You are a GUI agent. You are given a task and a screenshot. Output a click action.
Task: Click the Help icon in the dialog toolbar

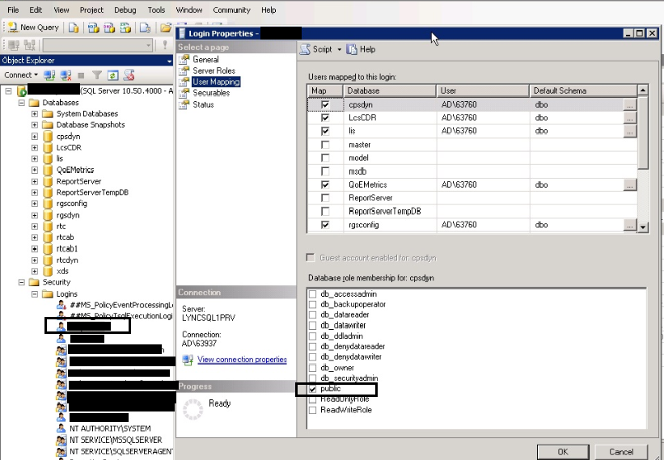(352, 49)
